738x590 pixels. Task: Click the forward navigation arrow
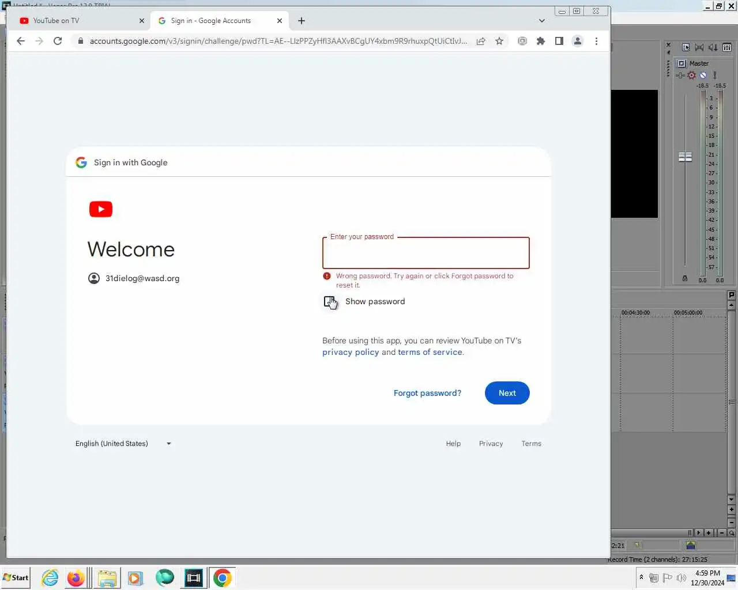click(x=39, y=41)
